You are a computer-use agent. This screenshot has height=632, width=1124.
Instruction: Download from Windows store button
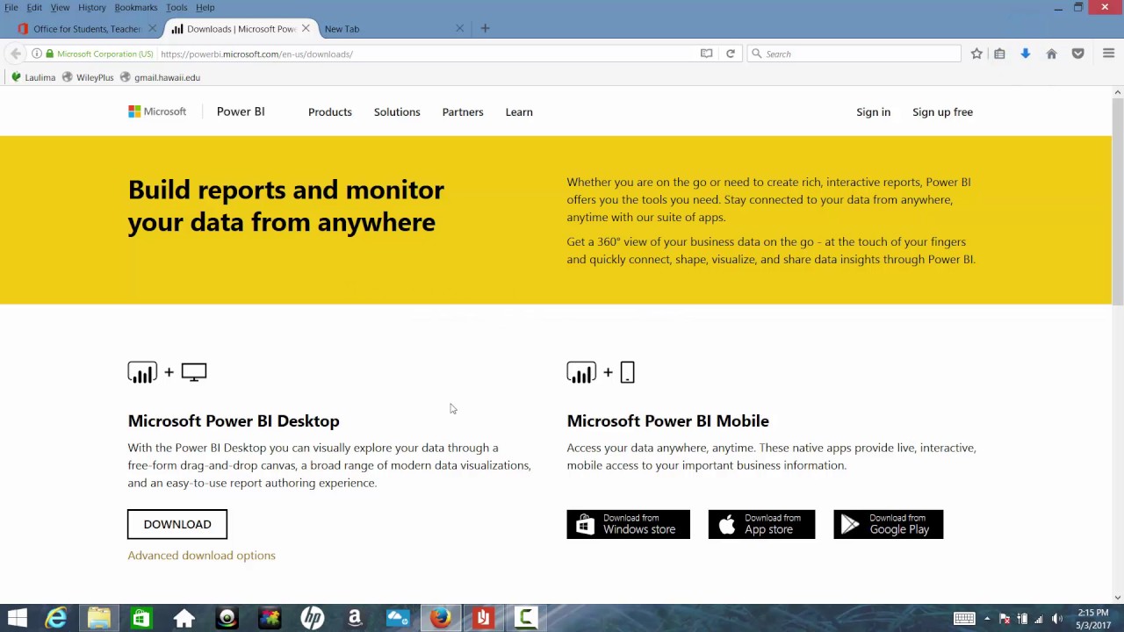pyautogui.click(x=628, y=524)
